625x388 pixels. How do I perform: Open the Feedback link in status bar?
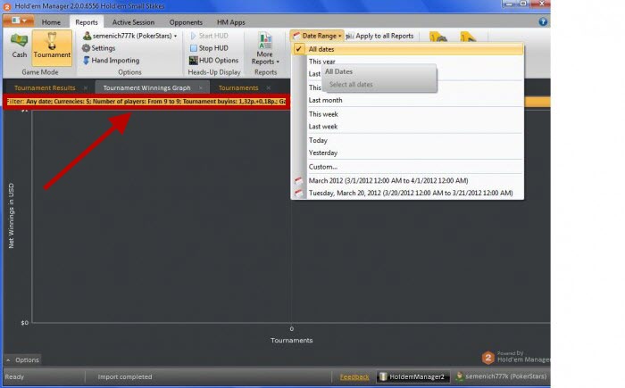354,376
